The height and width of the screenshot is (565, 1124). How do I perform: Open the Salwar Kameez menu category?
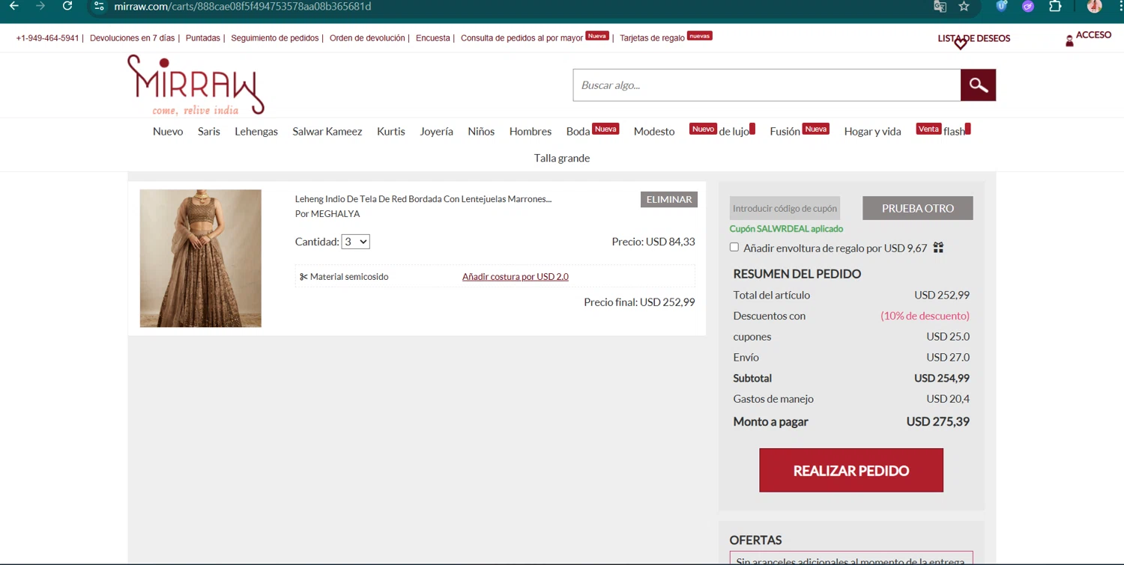327,132
